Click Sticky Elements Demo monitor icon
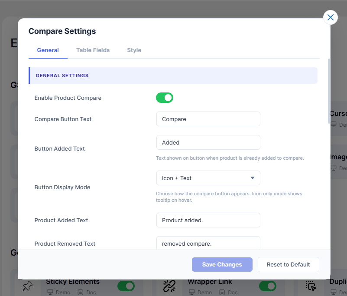Viewport: 347px width, 296px height. [x=49, y=293]
